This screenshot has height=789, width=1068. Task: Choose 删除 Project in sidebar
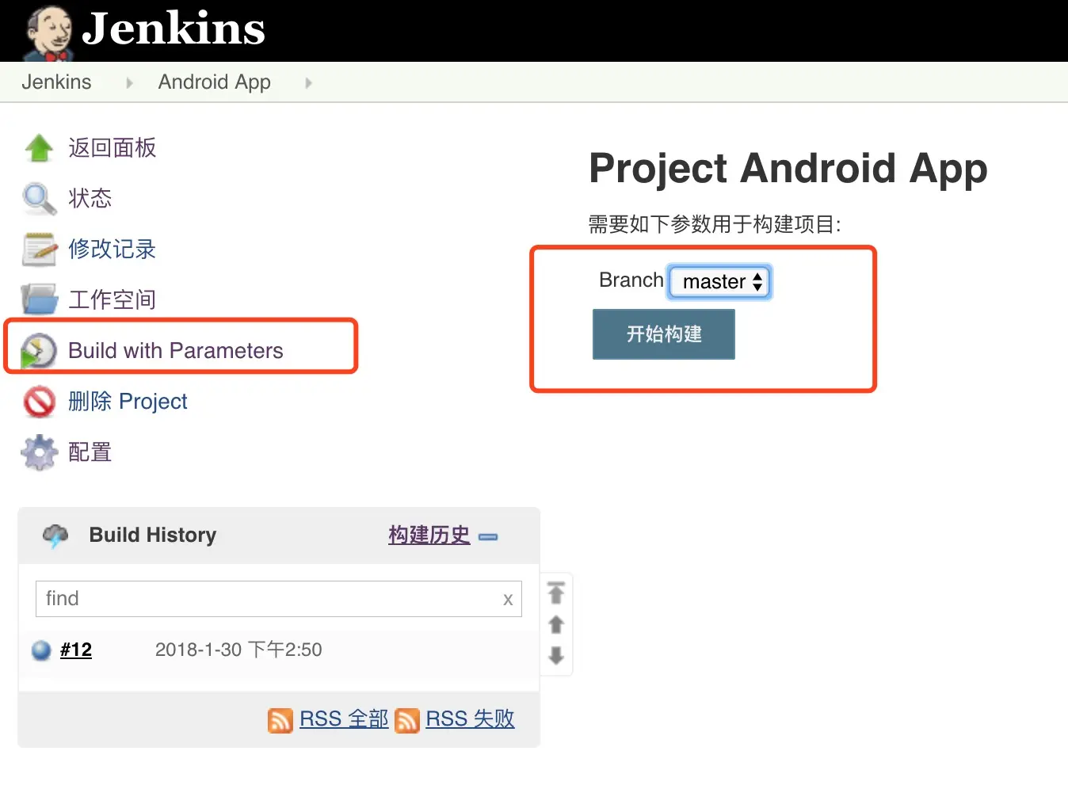click(128, 401)
